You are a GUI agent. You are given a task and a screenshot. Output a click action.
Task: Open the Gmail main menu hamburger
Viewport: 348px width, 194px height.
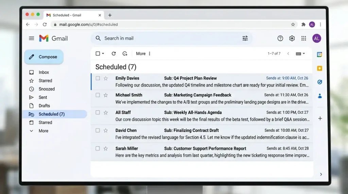point(32,38)
